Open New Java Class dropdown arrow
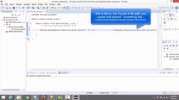The height and width of the screenshot is (100, 179). coord(49,8)
